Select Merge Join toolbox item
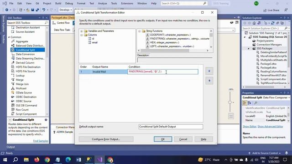 pyautogui.click(x=22, y=84)
